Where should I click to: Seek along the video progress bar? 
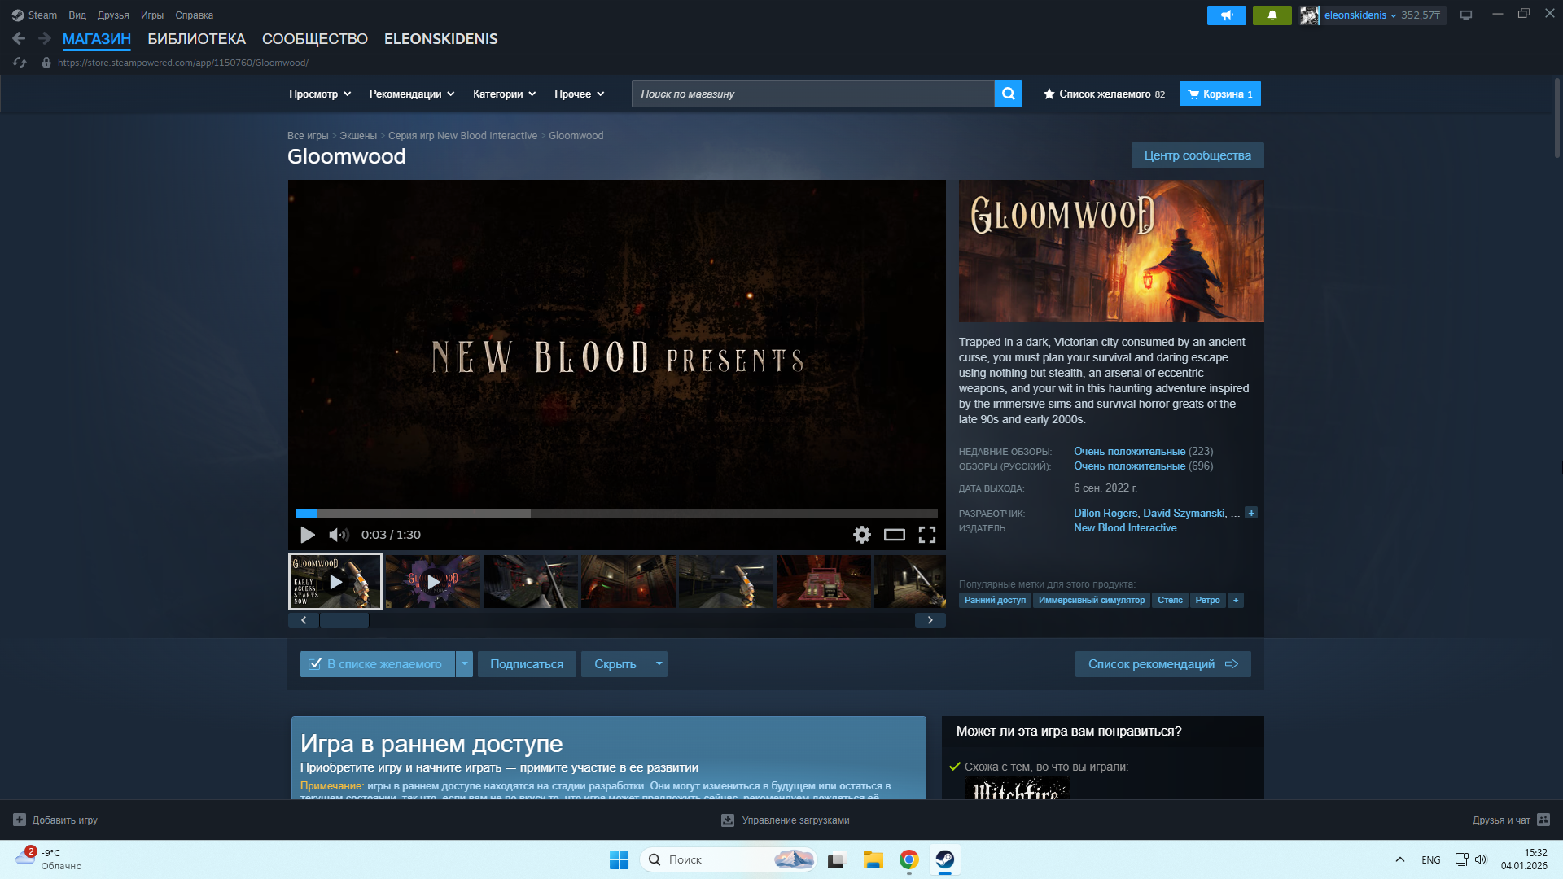[616, 514]
